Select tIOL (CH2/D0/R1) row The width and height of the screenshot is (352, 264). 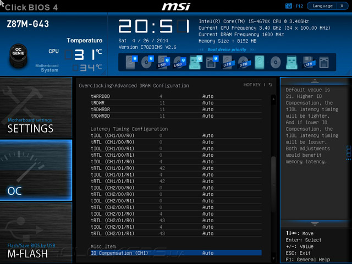coord(176,201)
